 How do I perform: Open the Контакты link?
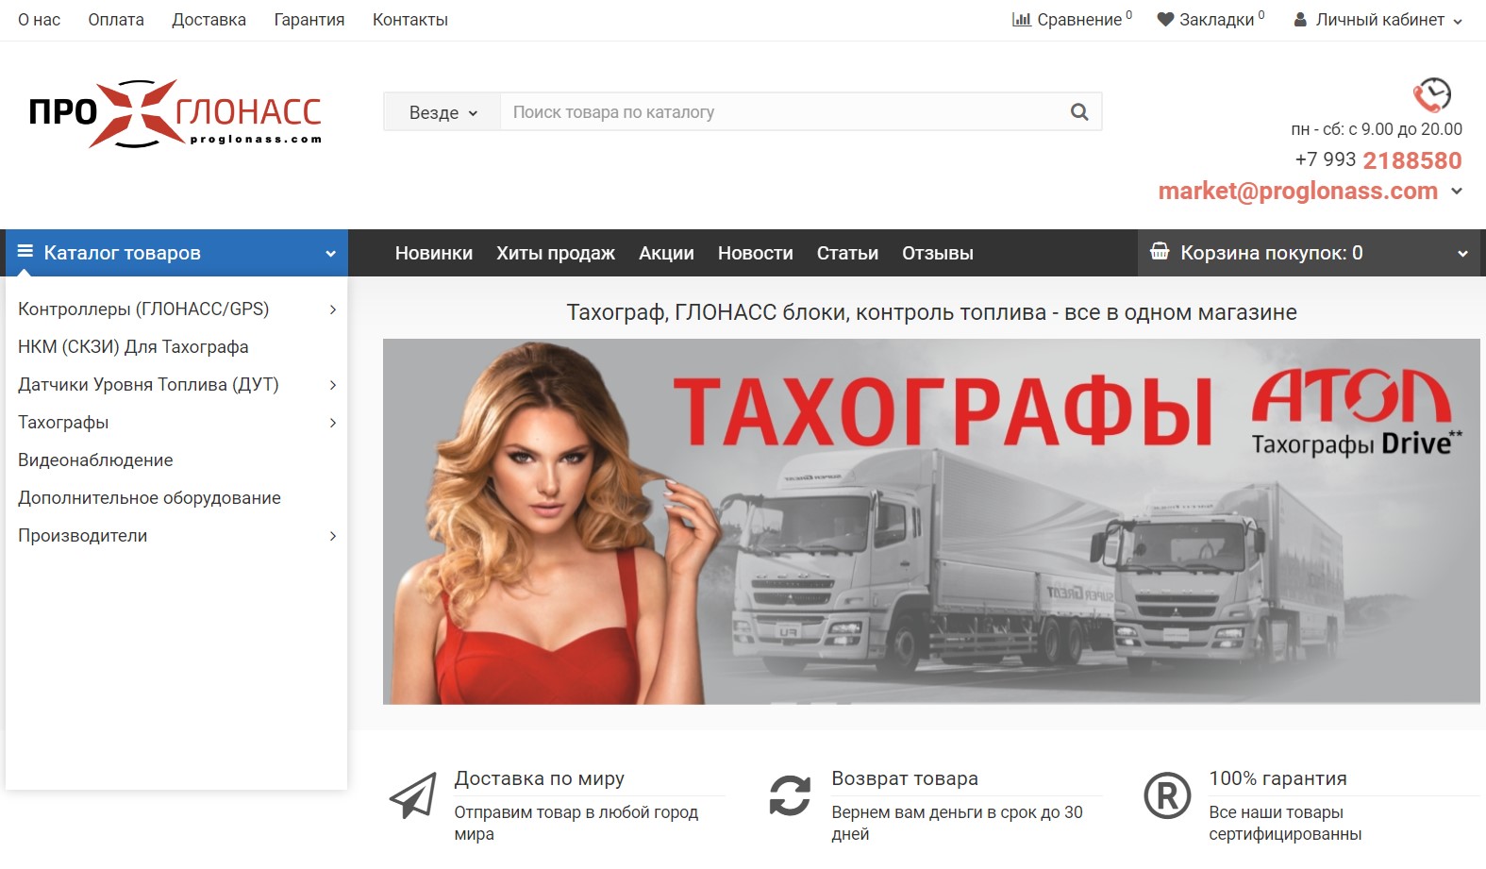(x=410, y=20)
